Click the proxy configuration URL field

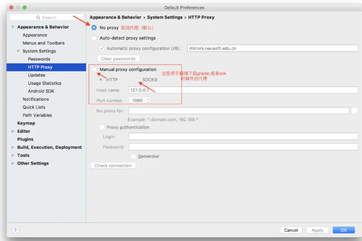(273, 48)
